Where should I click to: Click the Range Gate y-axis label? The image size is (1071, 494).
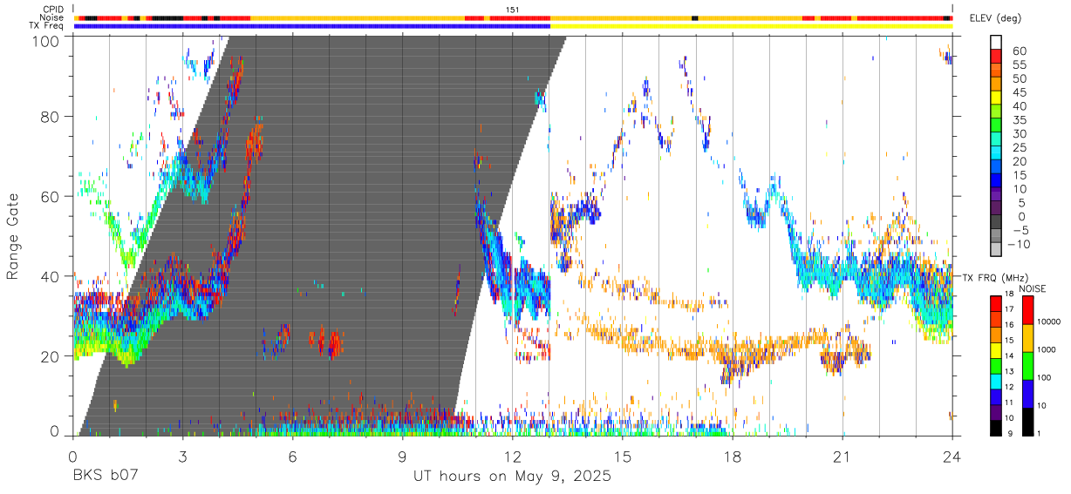pyautogui.click(x=14, y=235)
